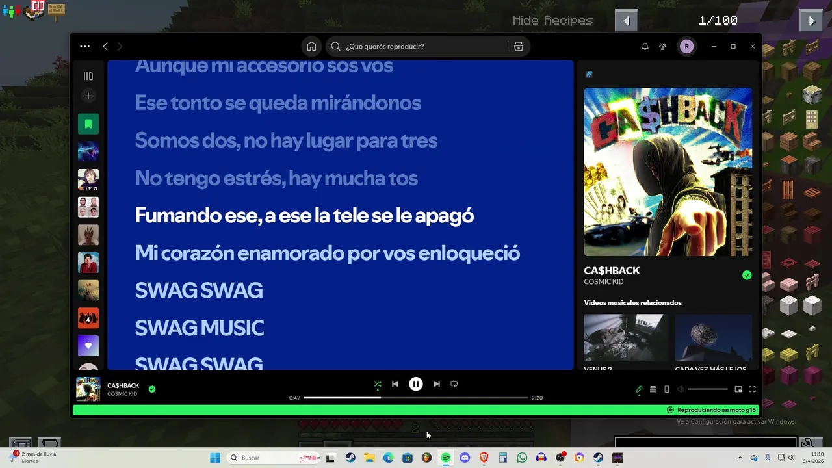Open Friend Activity icon
Screen dimensions: 832x468
(x=662, y=46)
